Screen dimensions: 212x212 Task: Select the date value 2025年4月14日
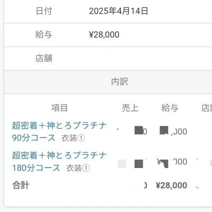119,11
